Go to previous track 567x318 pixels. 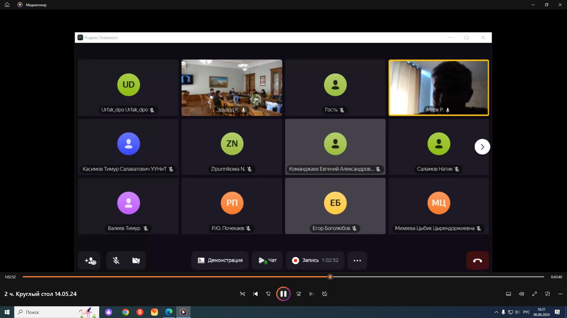click(x=255, y=294)
